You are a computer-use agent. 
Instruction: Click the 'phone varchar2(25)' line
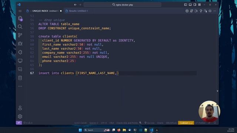[x=59, y=61]
